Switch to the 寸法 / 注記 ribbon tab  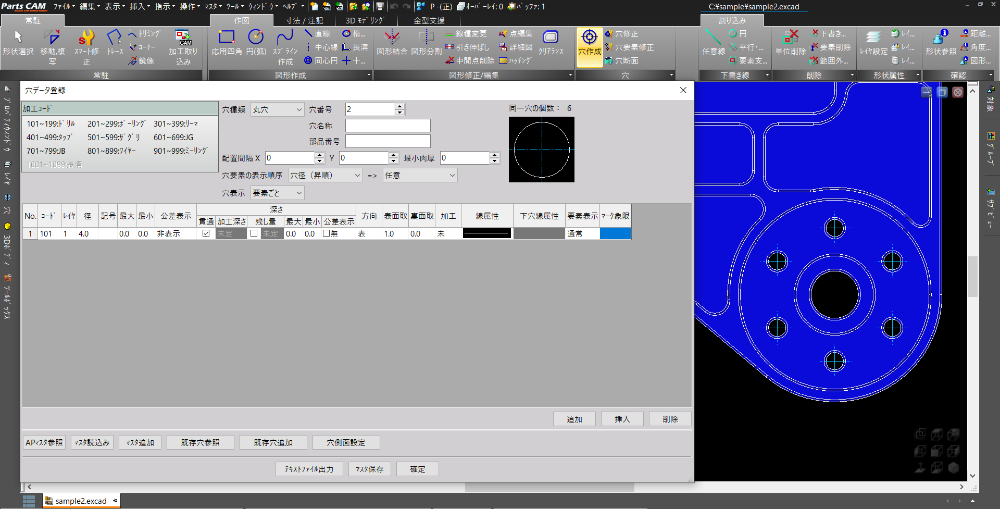point(304,21)
